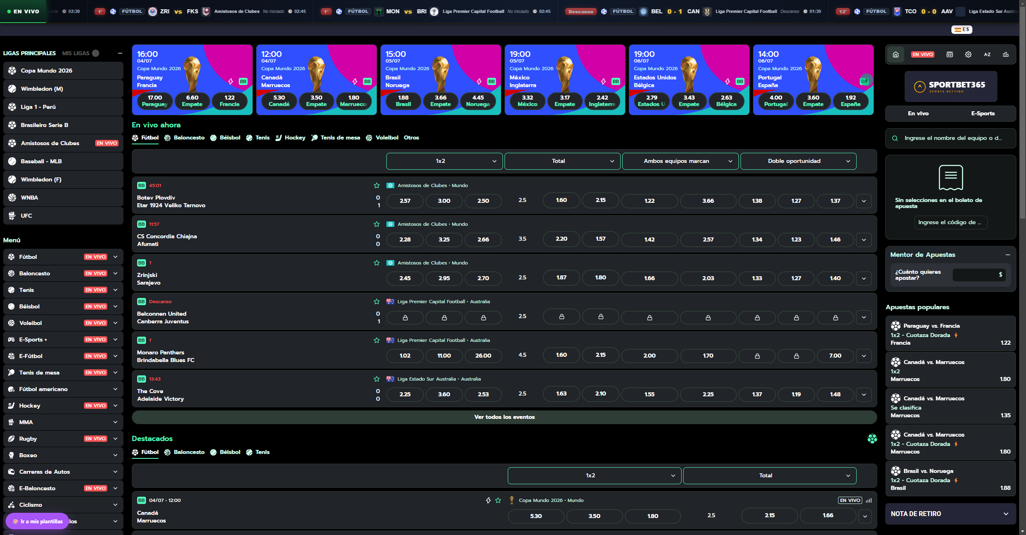Viewport: 1026px width, 535px height.
Task: Click Copa Mundo 2026 league icon
Action: tap(12, 71)
